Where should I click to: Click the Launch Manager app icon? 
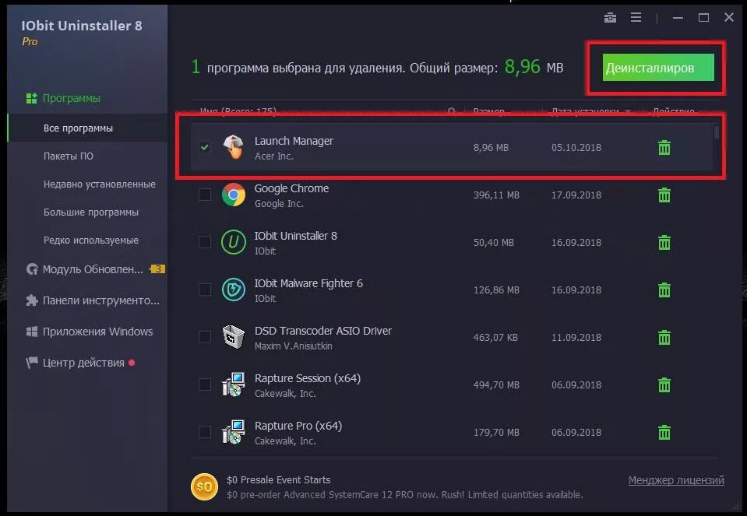pos(234,147)
